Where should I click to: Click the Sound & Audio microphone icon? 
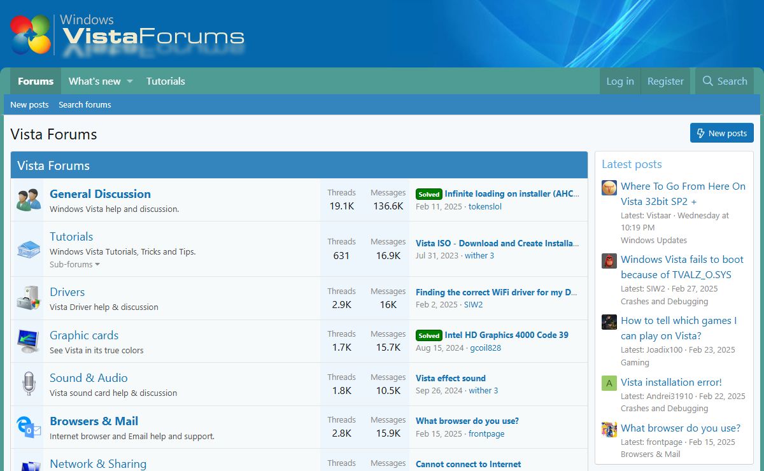click(x=29, y=384)
